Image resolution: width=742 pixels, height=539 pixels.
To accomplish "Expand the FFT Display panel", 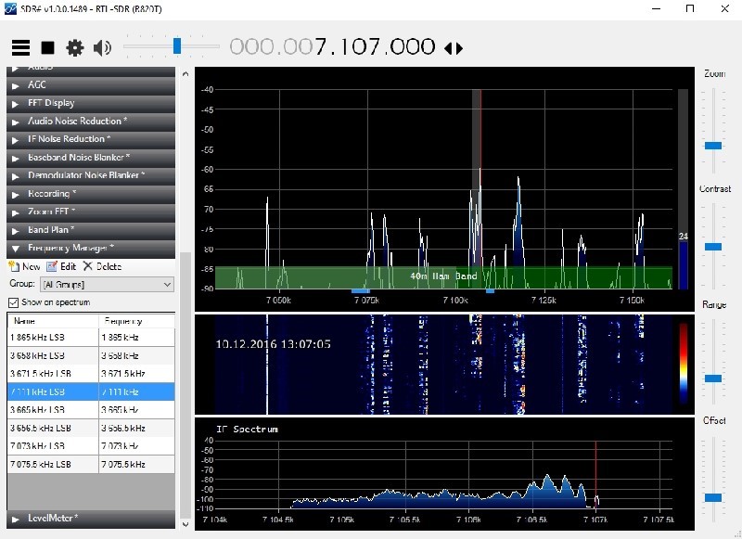I will (91, 103).
